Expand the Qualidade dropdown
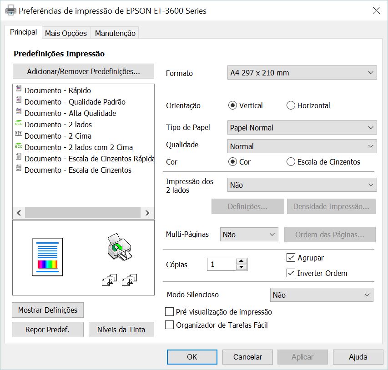The width and height of the screenshot is (388, 370). 302,146
